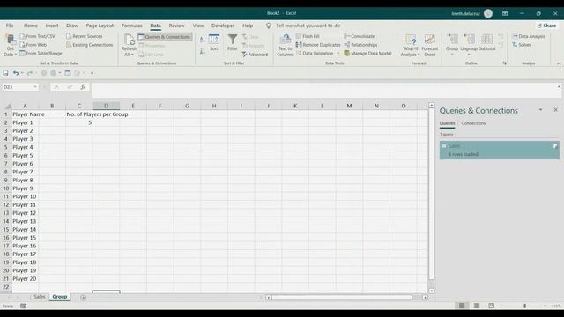
Task: Switch to the Developer tab
Action: tap(223, 26)
